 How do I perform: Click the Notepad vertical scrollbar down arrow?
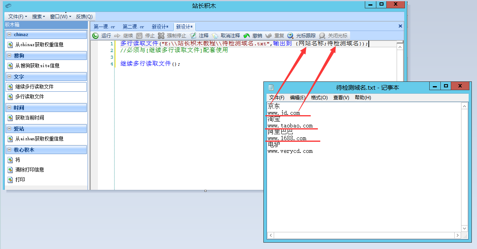464,228
